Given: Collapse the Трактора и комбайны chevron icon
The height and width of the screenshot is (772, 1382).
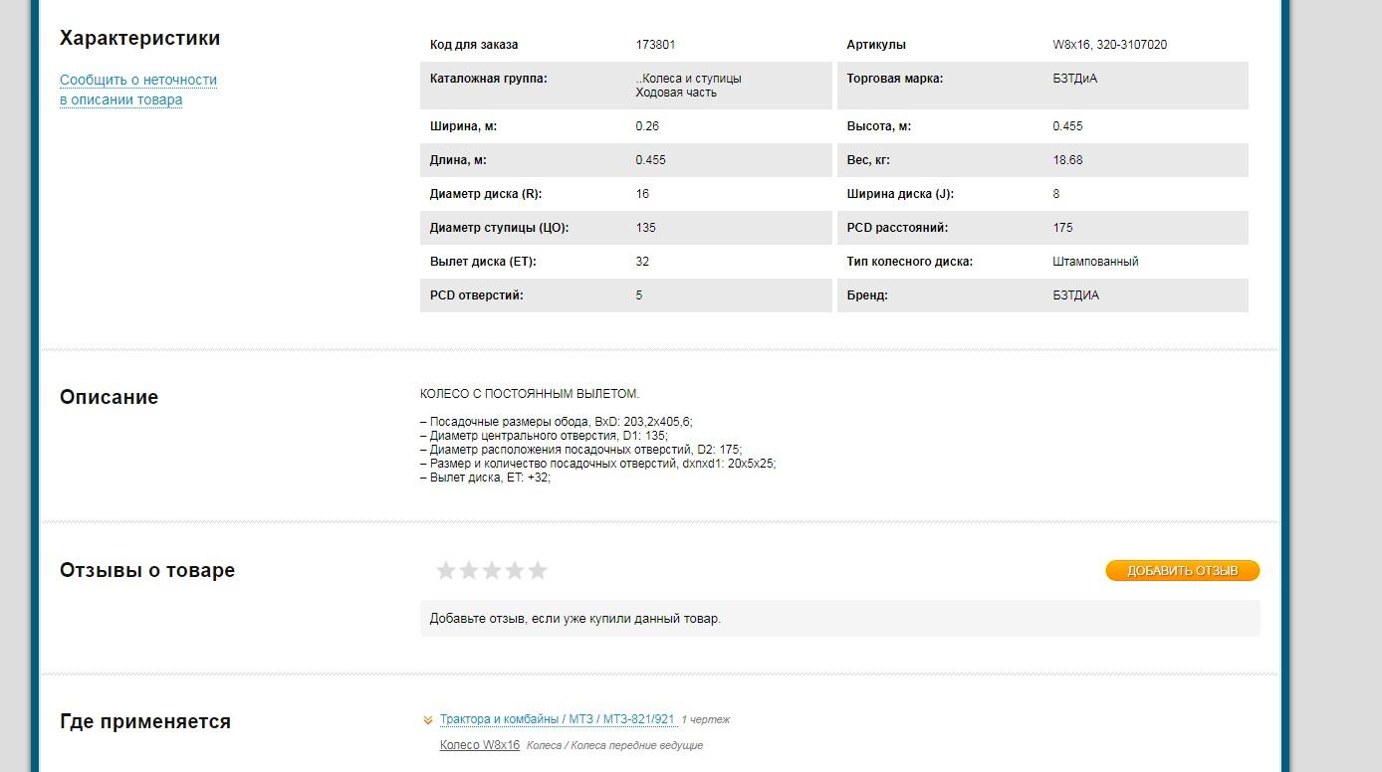Looking at the screenshot, I should [428, 719].
